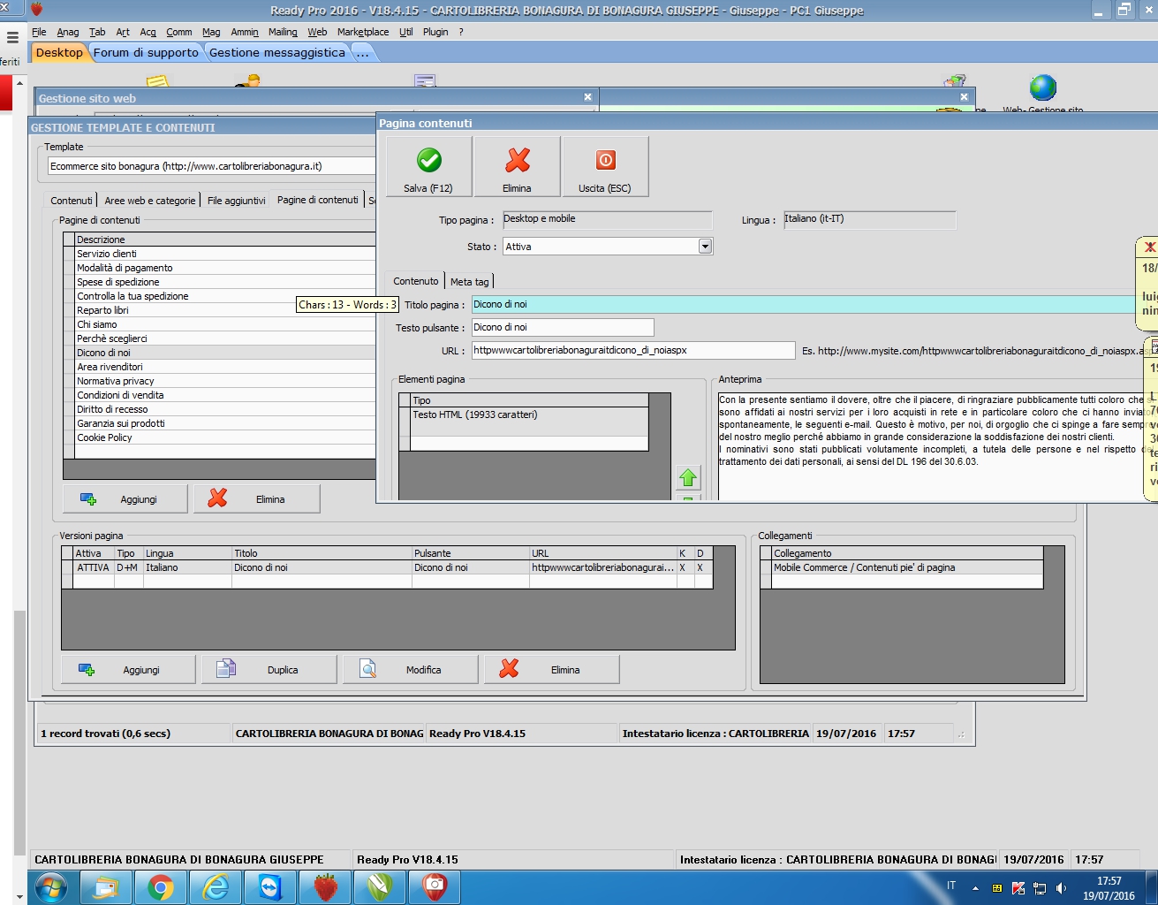Launch Google Chrome from the taskbar
Screen dimensions: 1158x905
pos(160,887)
